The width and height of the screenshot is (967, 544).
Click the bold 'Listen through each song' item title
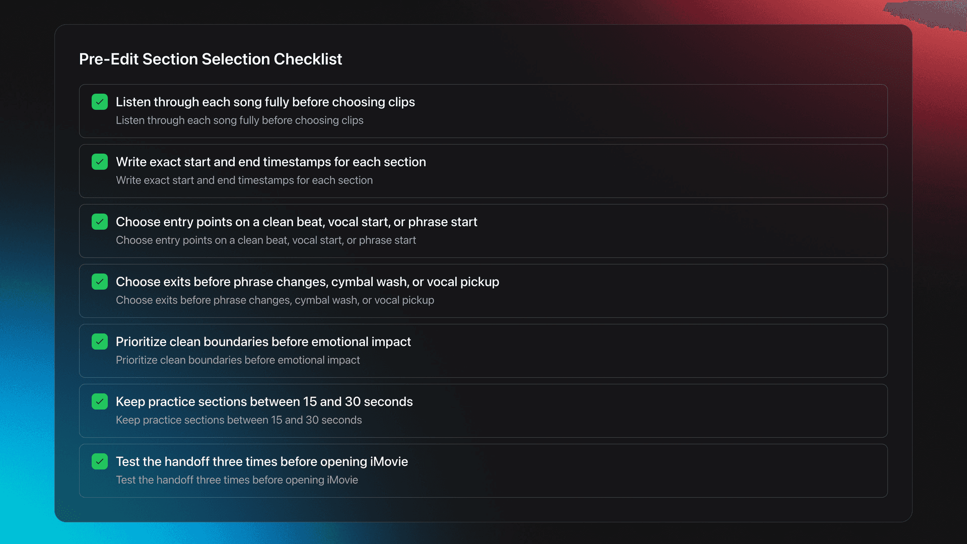point(265,102)
